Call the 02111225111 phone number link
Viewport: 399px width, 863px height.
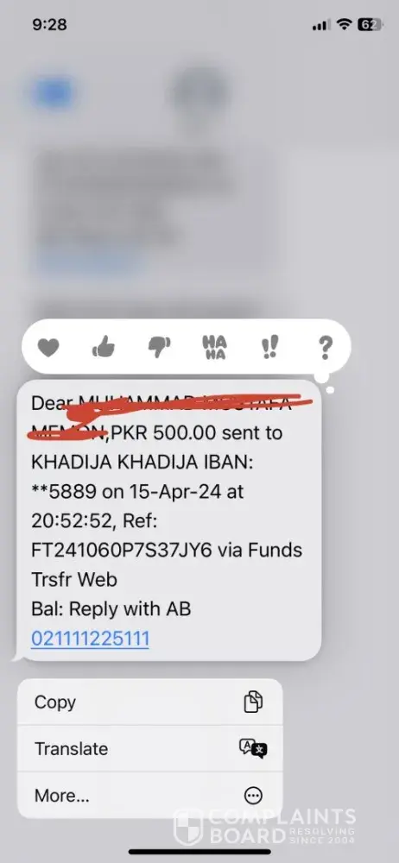[x=91, y=639]
